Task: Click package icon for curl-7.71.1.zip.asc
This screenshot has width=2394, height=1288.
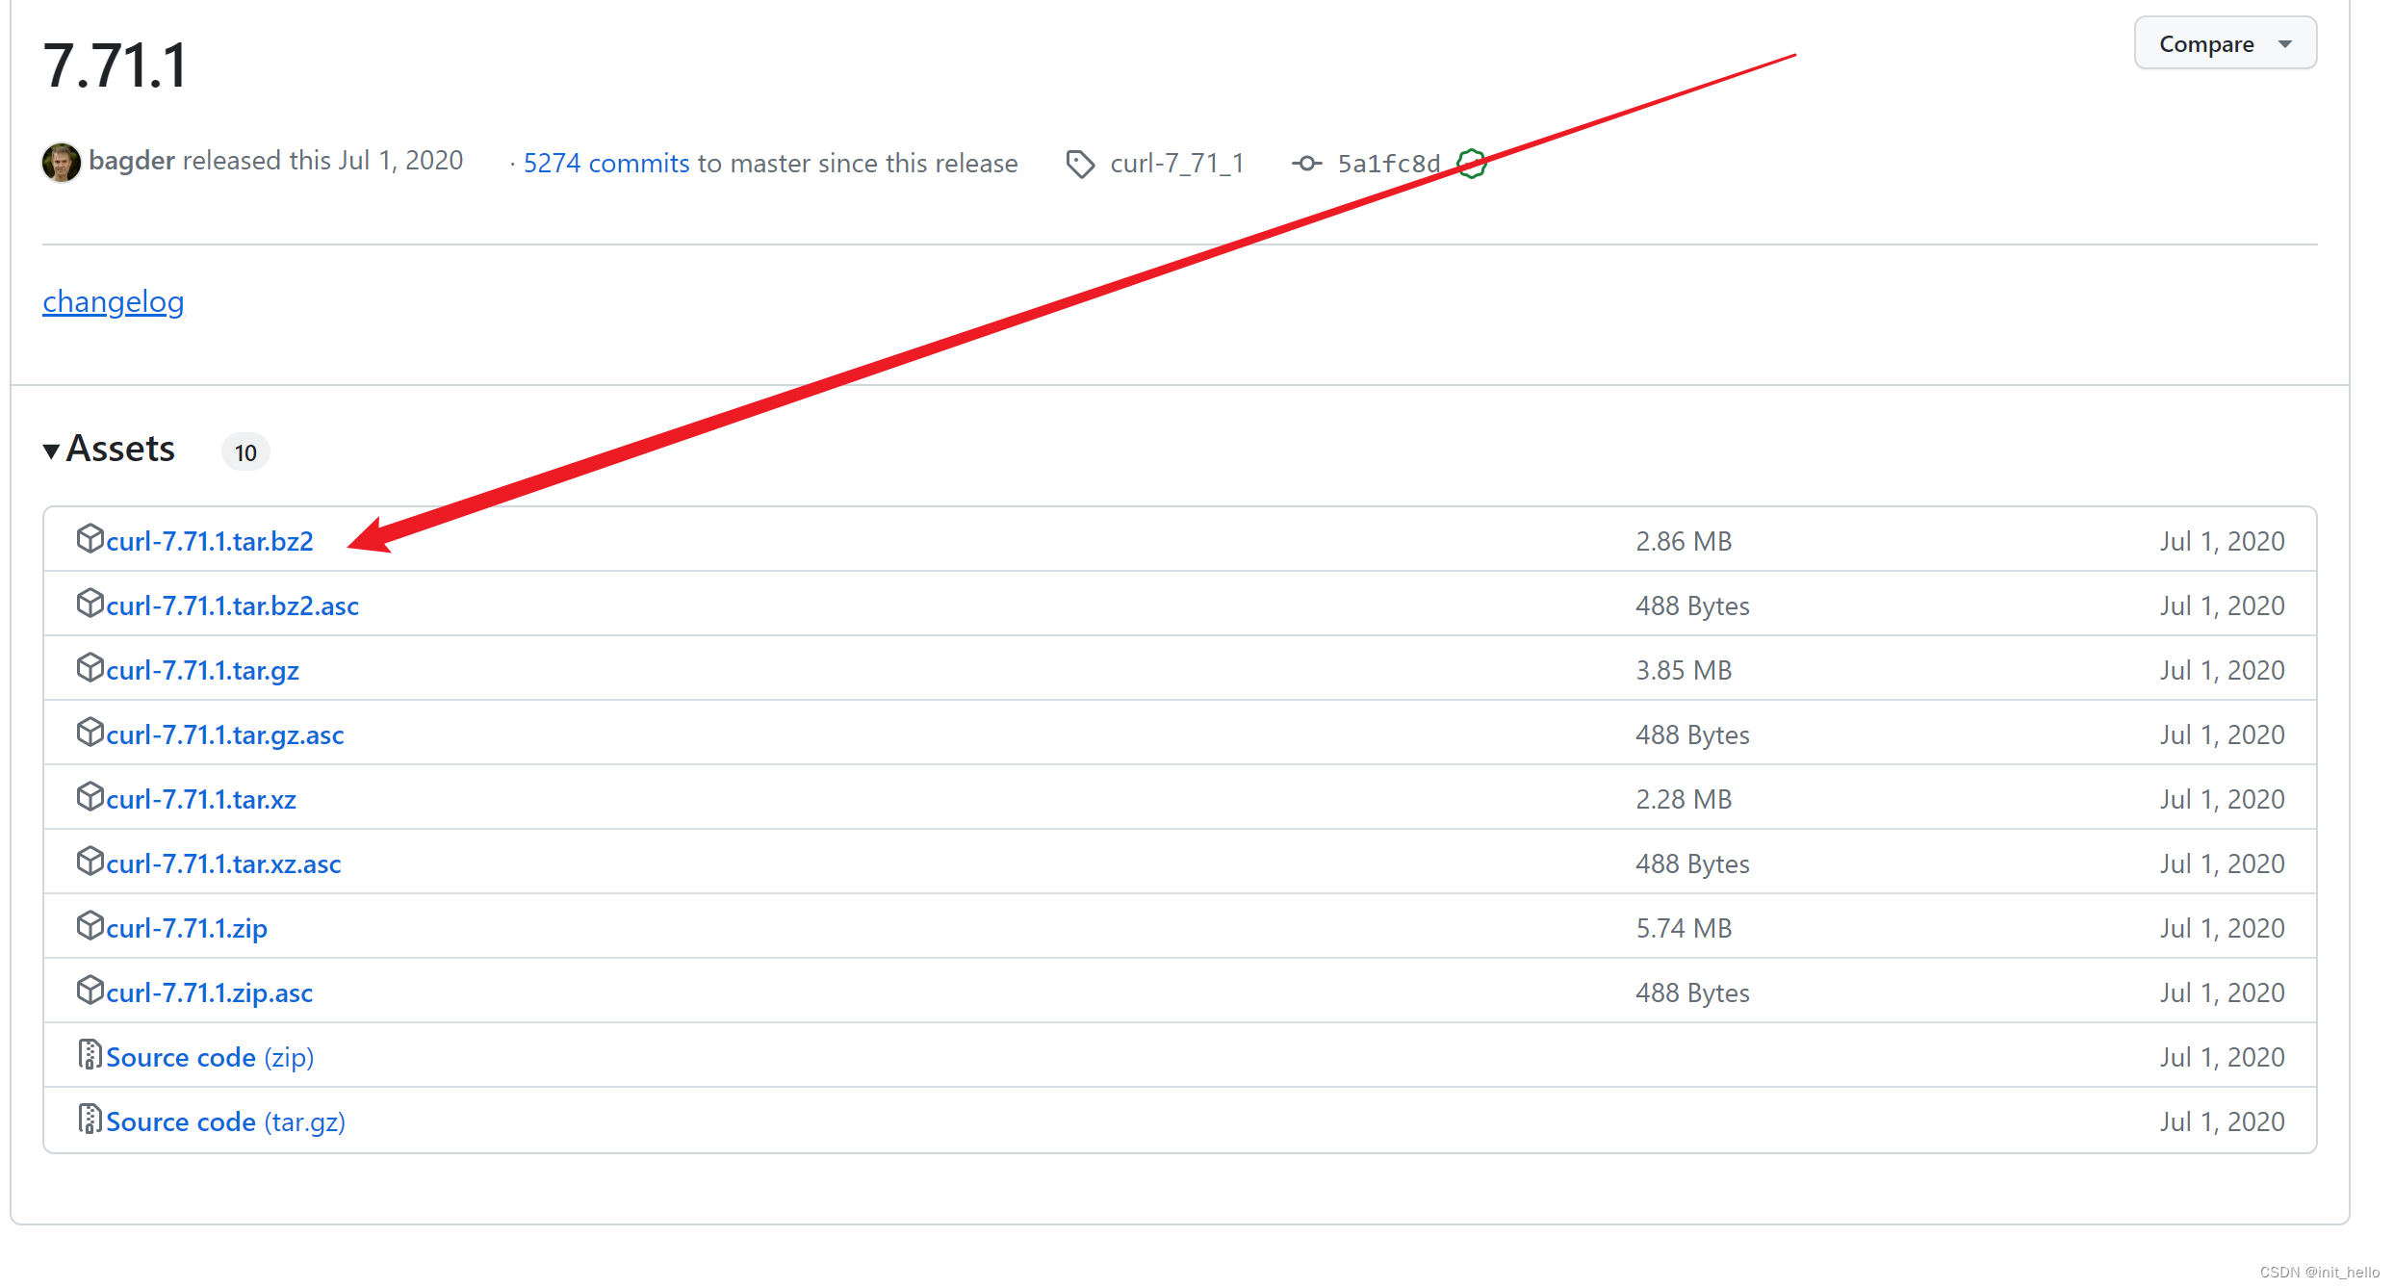Action: coord(90,990)
